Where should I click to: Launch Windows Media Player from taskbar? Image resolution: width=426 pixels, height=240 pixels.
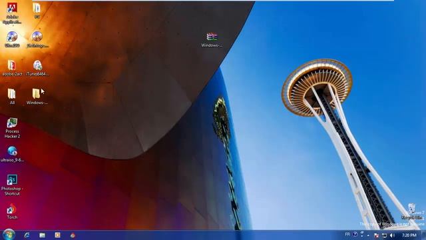pyautogui.click(x=57, y=235)
